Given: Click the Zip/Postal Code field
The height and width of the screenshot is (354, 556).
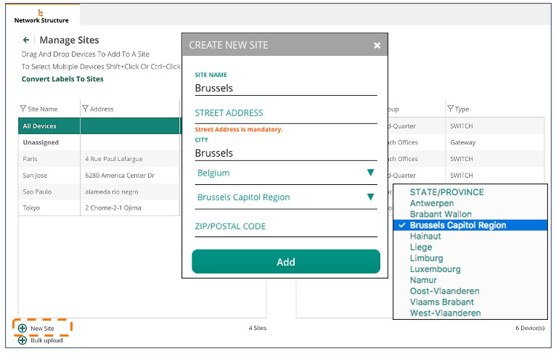Looking at the screenshot, I should point(285,226).
